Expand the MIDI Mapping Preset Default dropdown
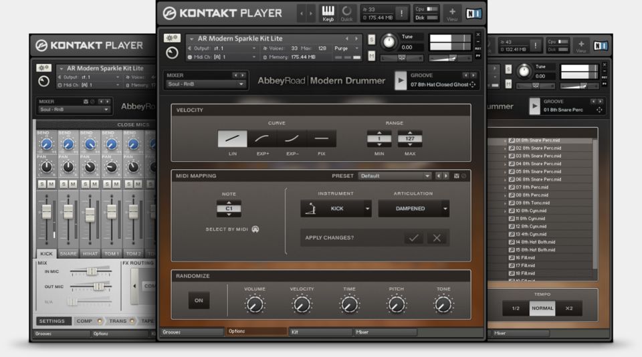 (x=395, y=176)
